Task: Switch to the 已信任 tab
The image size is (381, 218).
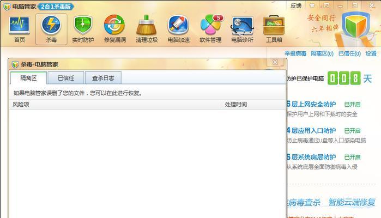Action: [66, 78]
